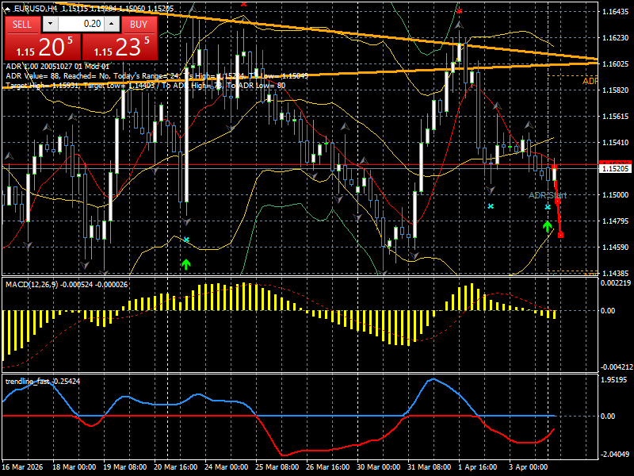Click the green up arrow under ADR Start

point(548,226)
